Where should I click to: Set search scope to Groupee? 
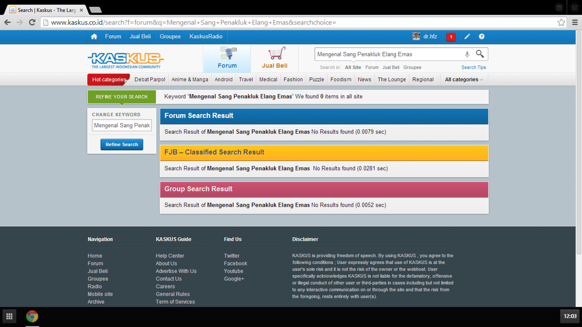[412, 67]
